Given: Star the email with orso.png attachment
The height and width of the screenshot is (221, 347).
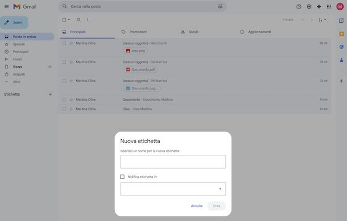Looking at the screenshot, I should pos(71,43).
